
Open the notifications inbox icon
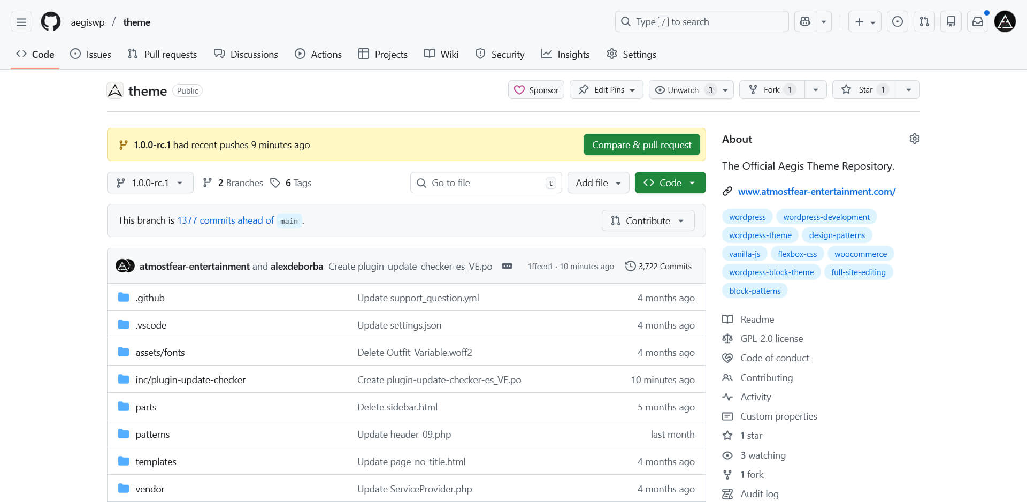pos(978,21)
